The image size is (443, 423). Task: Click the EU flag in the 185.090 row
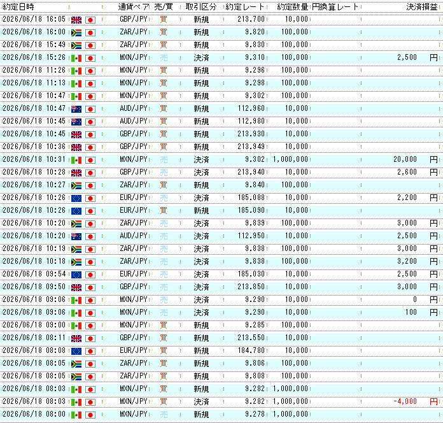click(x=76, y=211)
